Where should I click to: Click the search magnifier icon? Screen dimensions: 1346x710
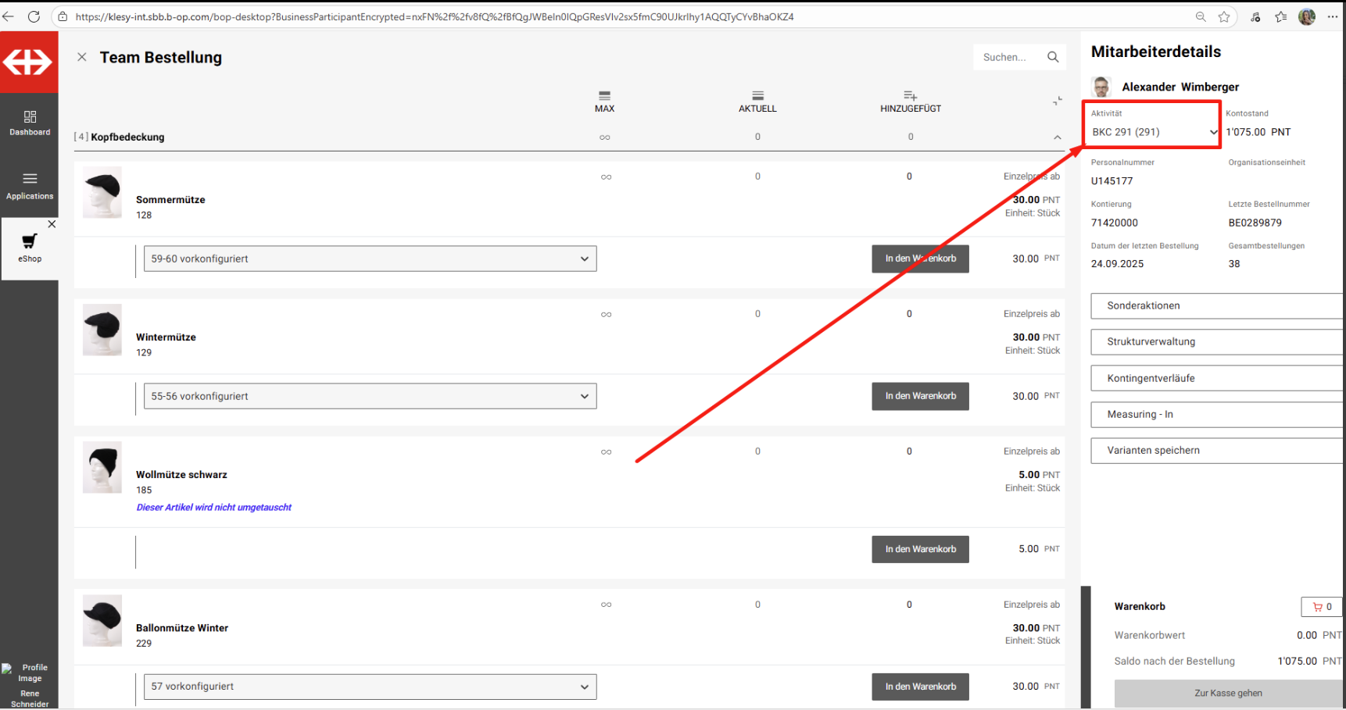click(1053, 57)
